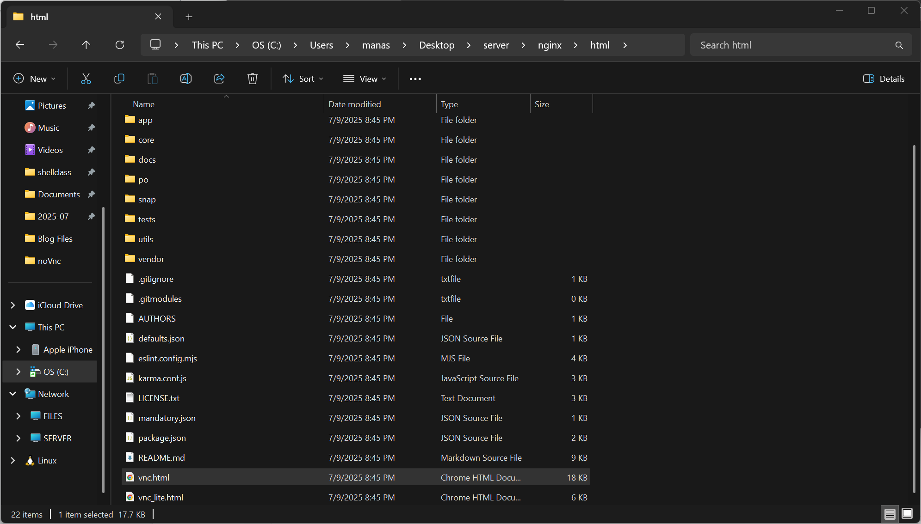Viewport: 921px width, 524px height.
Task: Open the View dropdown
Action: (365, 79)
